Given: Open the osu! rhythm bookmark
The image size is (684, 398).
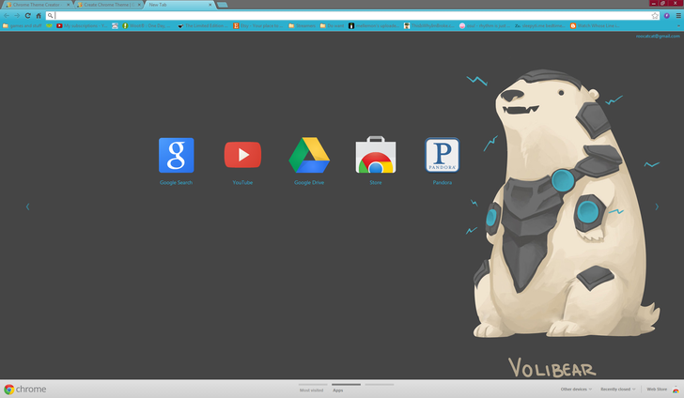Looking at the screenshot, I should pos(485,25).
